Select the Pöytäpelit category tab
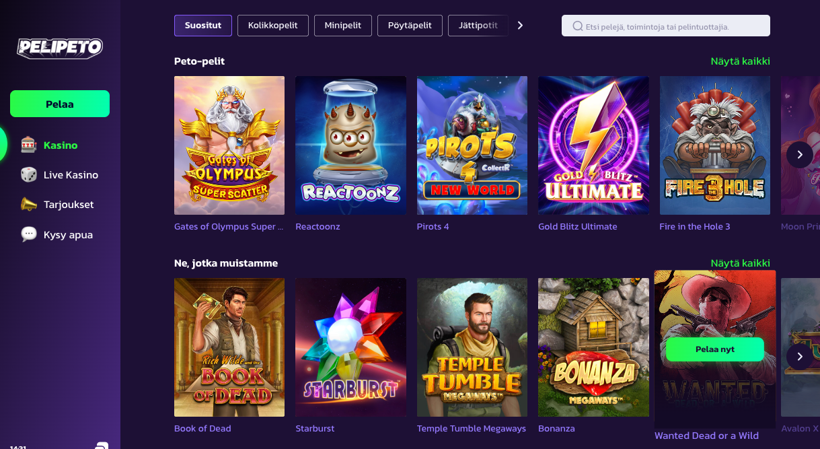 pyautogui.click(x=409, y=25)
